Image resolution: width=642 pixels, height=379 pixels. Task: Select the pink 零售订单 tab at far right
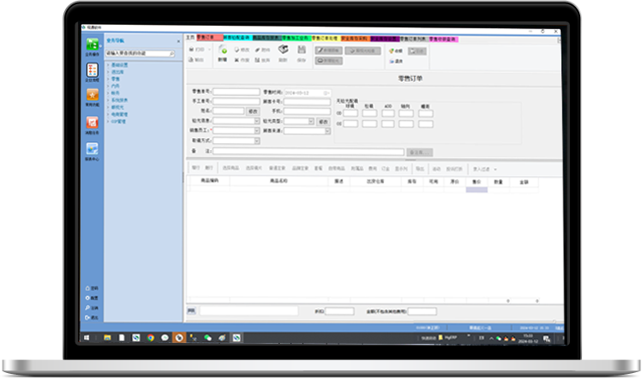[x=444, y=39]
